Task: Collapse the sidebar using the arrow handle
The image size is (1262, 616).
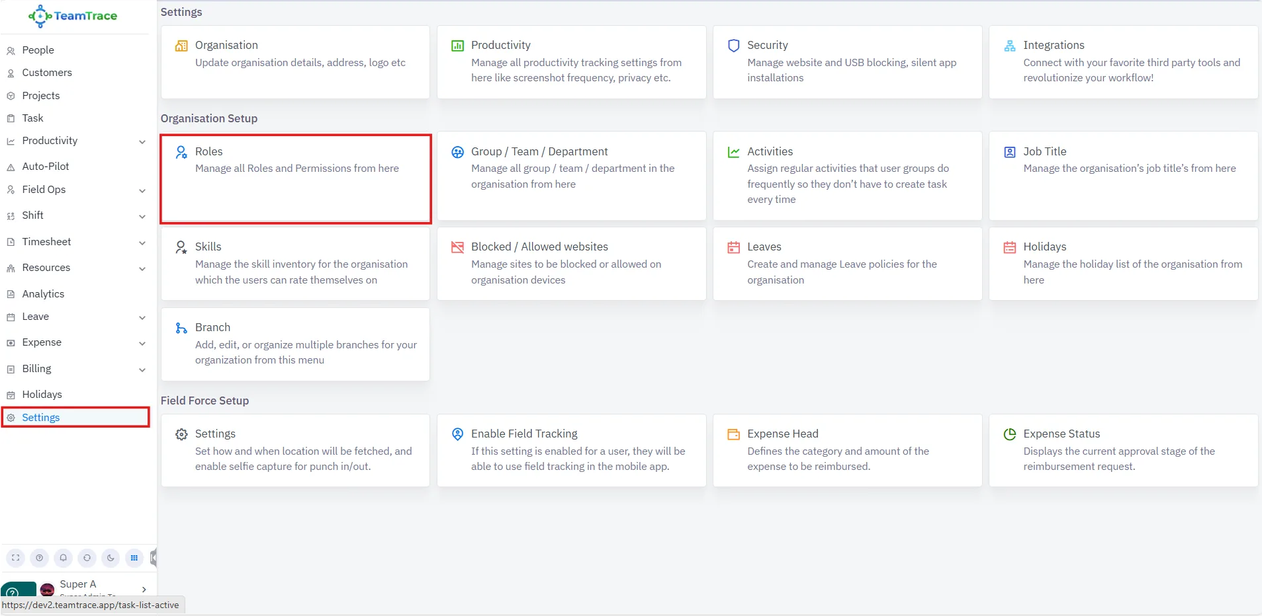Action: (154, 558)
